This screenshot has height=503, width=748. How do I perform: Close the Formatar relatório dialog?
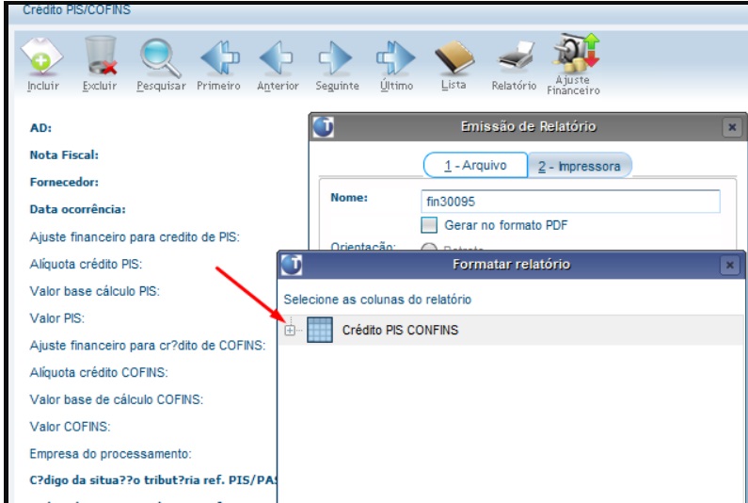point(729,265)
